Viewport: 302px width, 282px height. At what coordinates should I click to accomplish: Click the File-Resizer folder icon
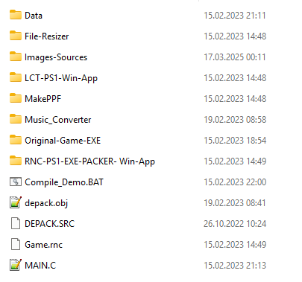16,36
